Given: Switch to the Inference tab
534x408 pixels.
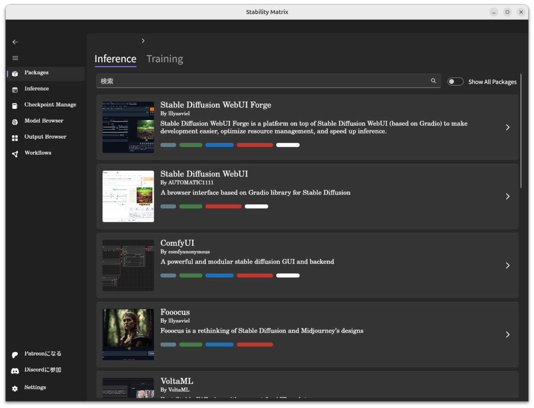Looking at the screenshot, I should 115,59.
